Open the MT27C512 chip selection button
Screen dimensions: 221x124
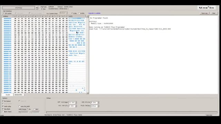pyautogui.click(x=19, y=8)
